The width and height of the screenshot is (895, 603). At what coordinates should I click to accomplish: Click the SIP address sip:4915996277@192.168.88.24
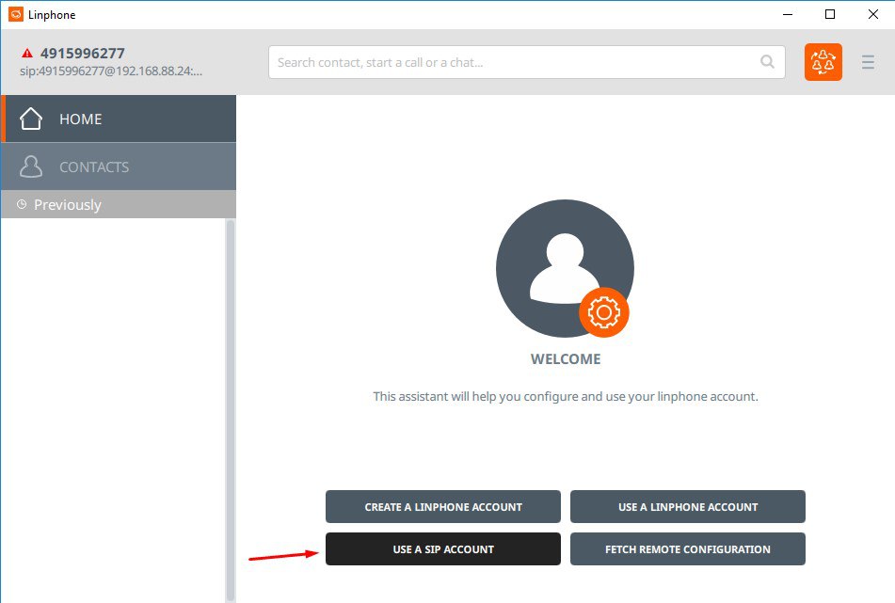pos(111,71)
